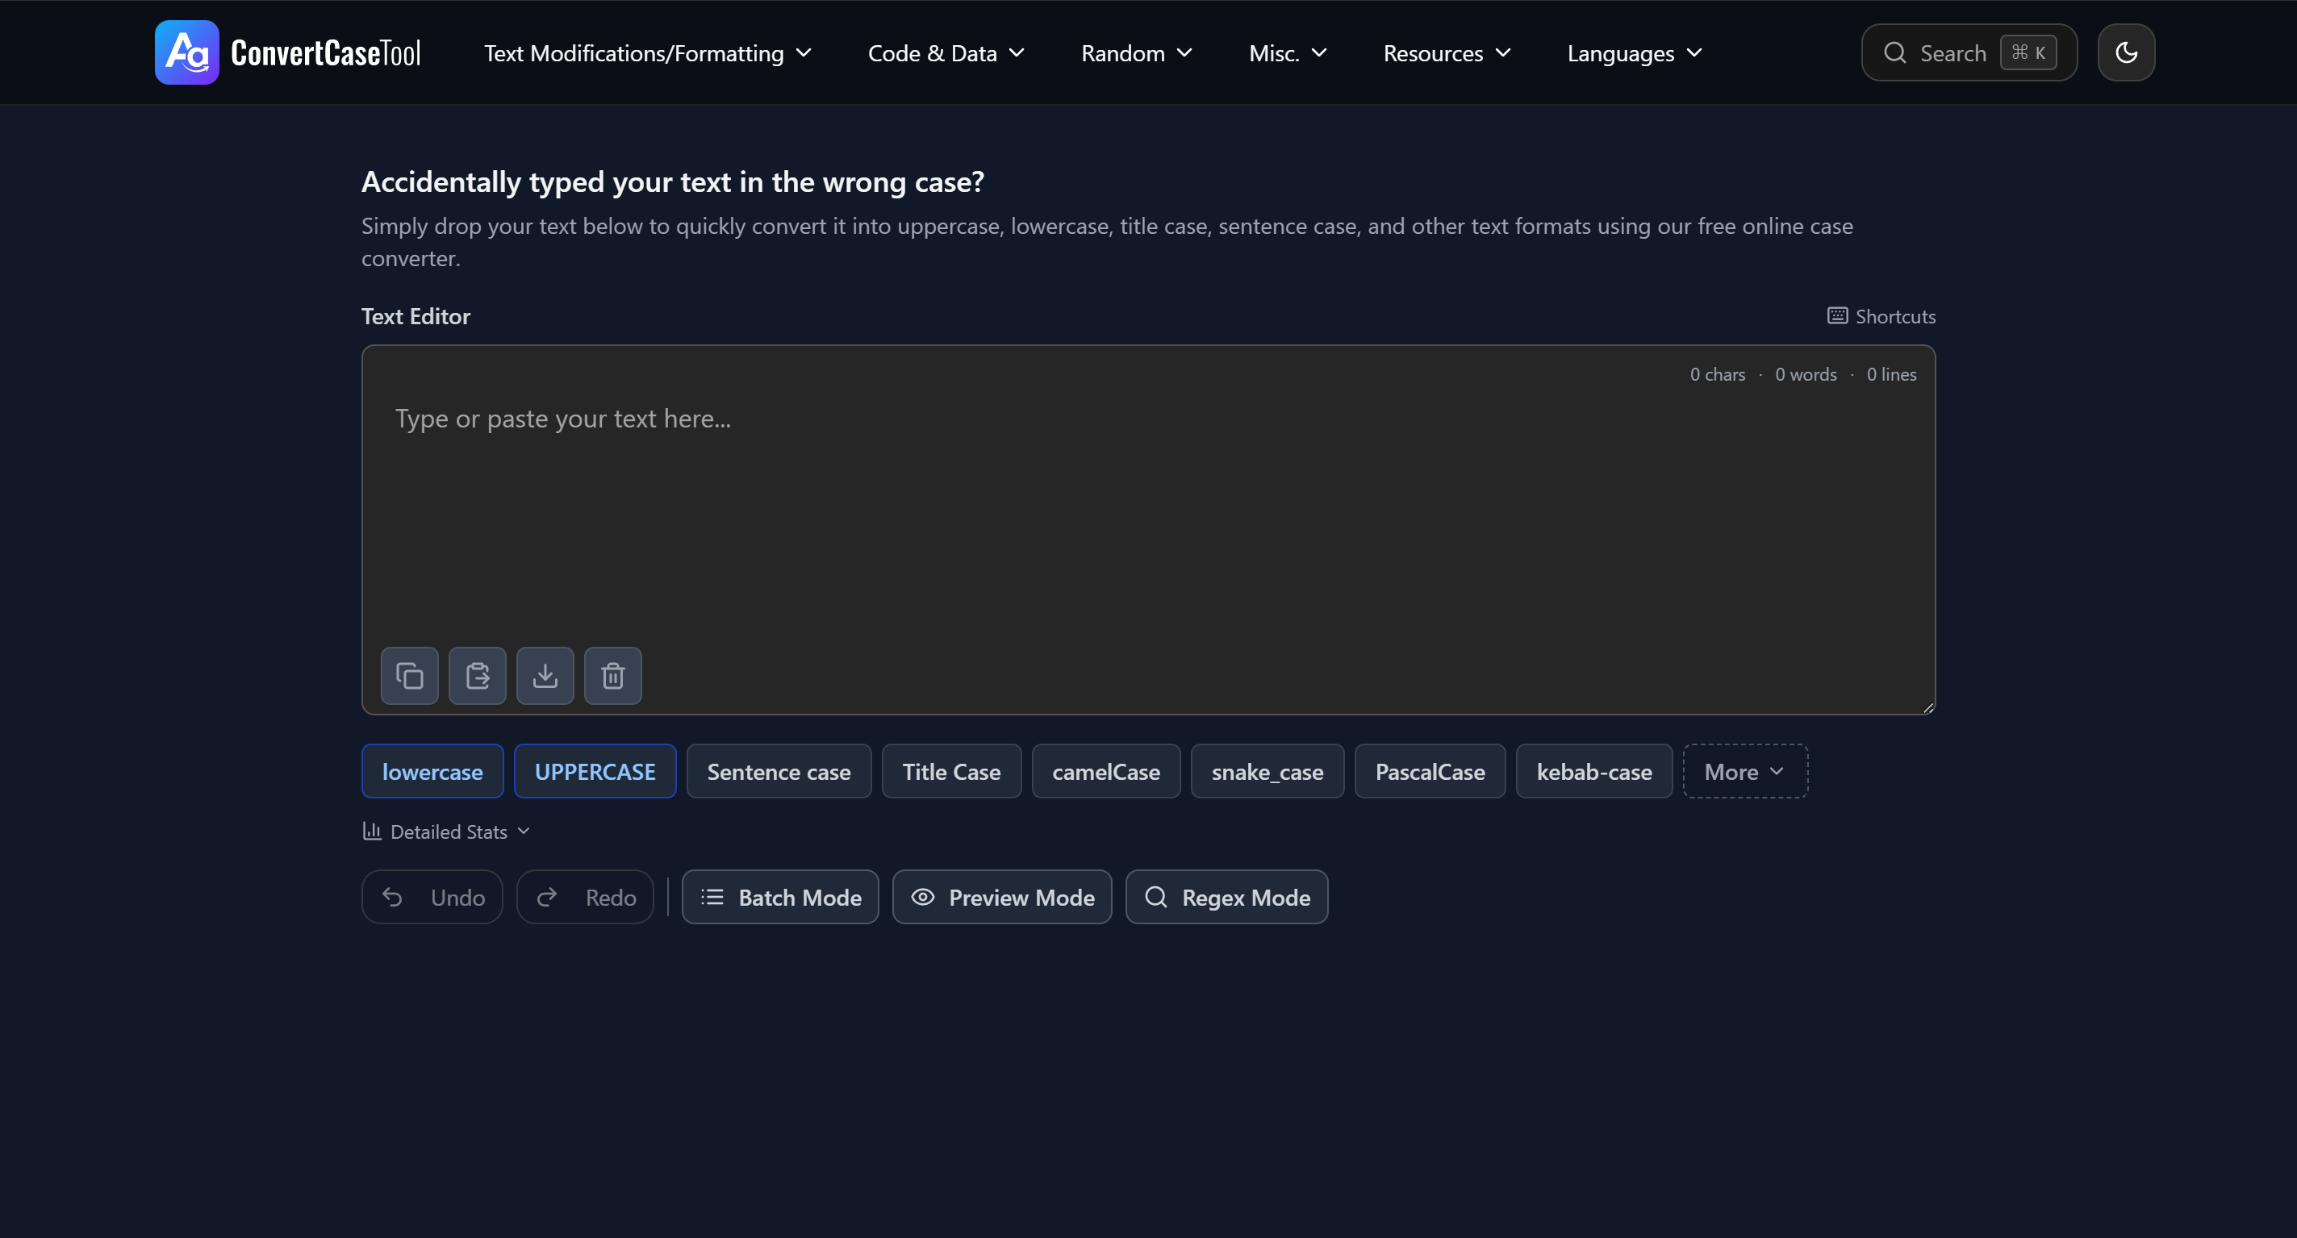
Task: Clear the editor using the trash icon
Action: (612, 676)
